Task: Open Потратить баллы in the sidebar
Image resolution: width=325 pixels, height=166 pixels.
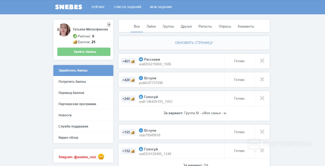Action: pos(72,82)
